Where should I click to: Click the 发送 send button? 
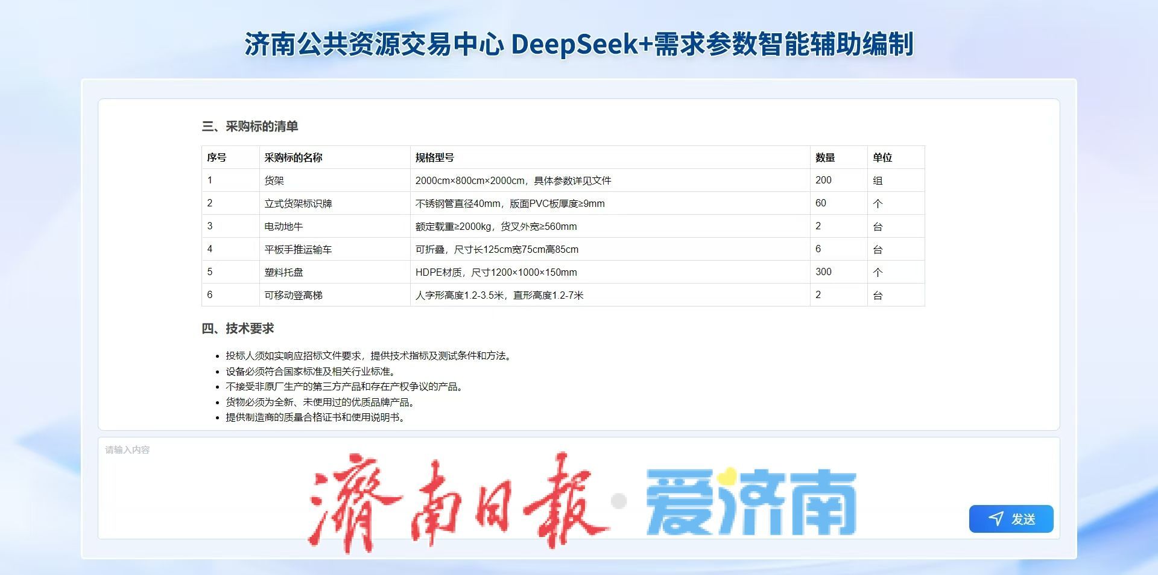pyautogui.click(x=1011, y=519)
